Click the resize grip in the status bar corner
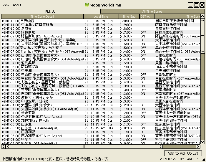Image resolution: width=206 pixels, height=162 pixels. click(204, 160)
